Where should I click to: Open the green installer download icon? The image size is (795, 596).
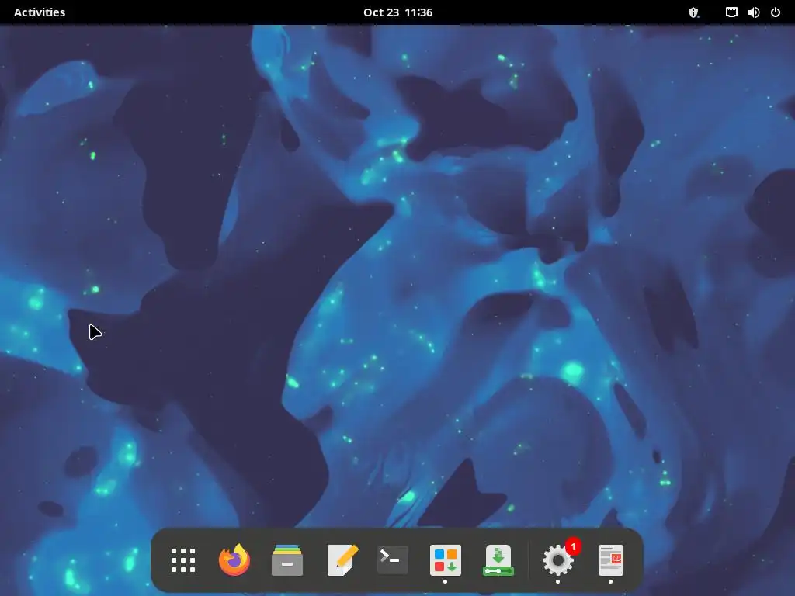(498, 560)
